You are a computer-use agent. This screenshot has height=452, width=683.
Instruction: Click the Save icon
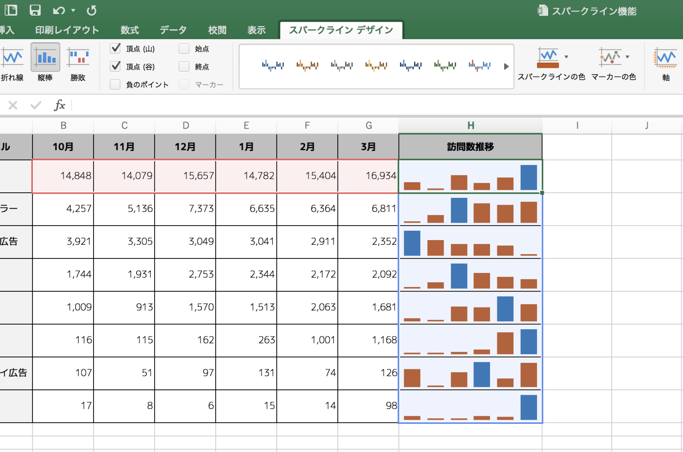coord(35,10)
